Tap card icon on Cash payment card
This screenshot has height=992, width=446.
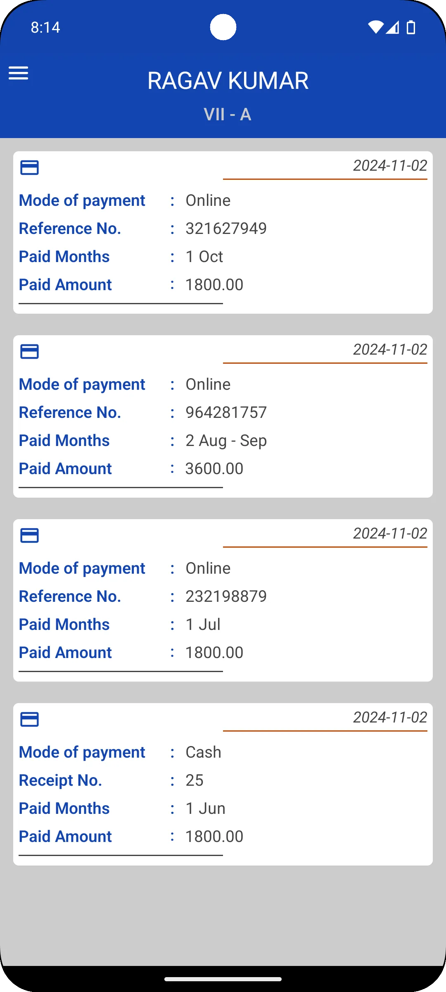point(30,720)
